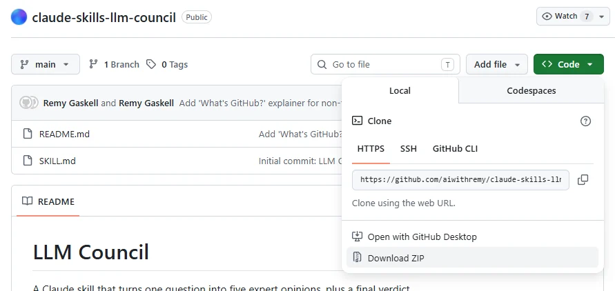Click the README.md file icon
This screenshot has width=615, height=291.
(x=28, y=134)
